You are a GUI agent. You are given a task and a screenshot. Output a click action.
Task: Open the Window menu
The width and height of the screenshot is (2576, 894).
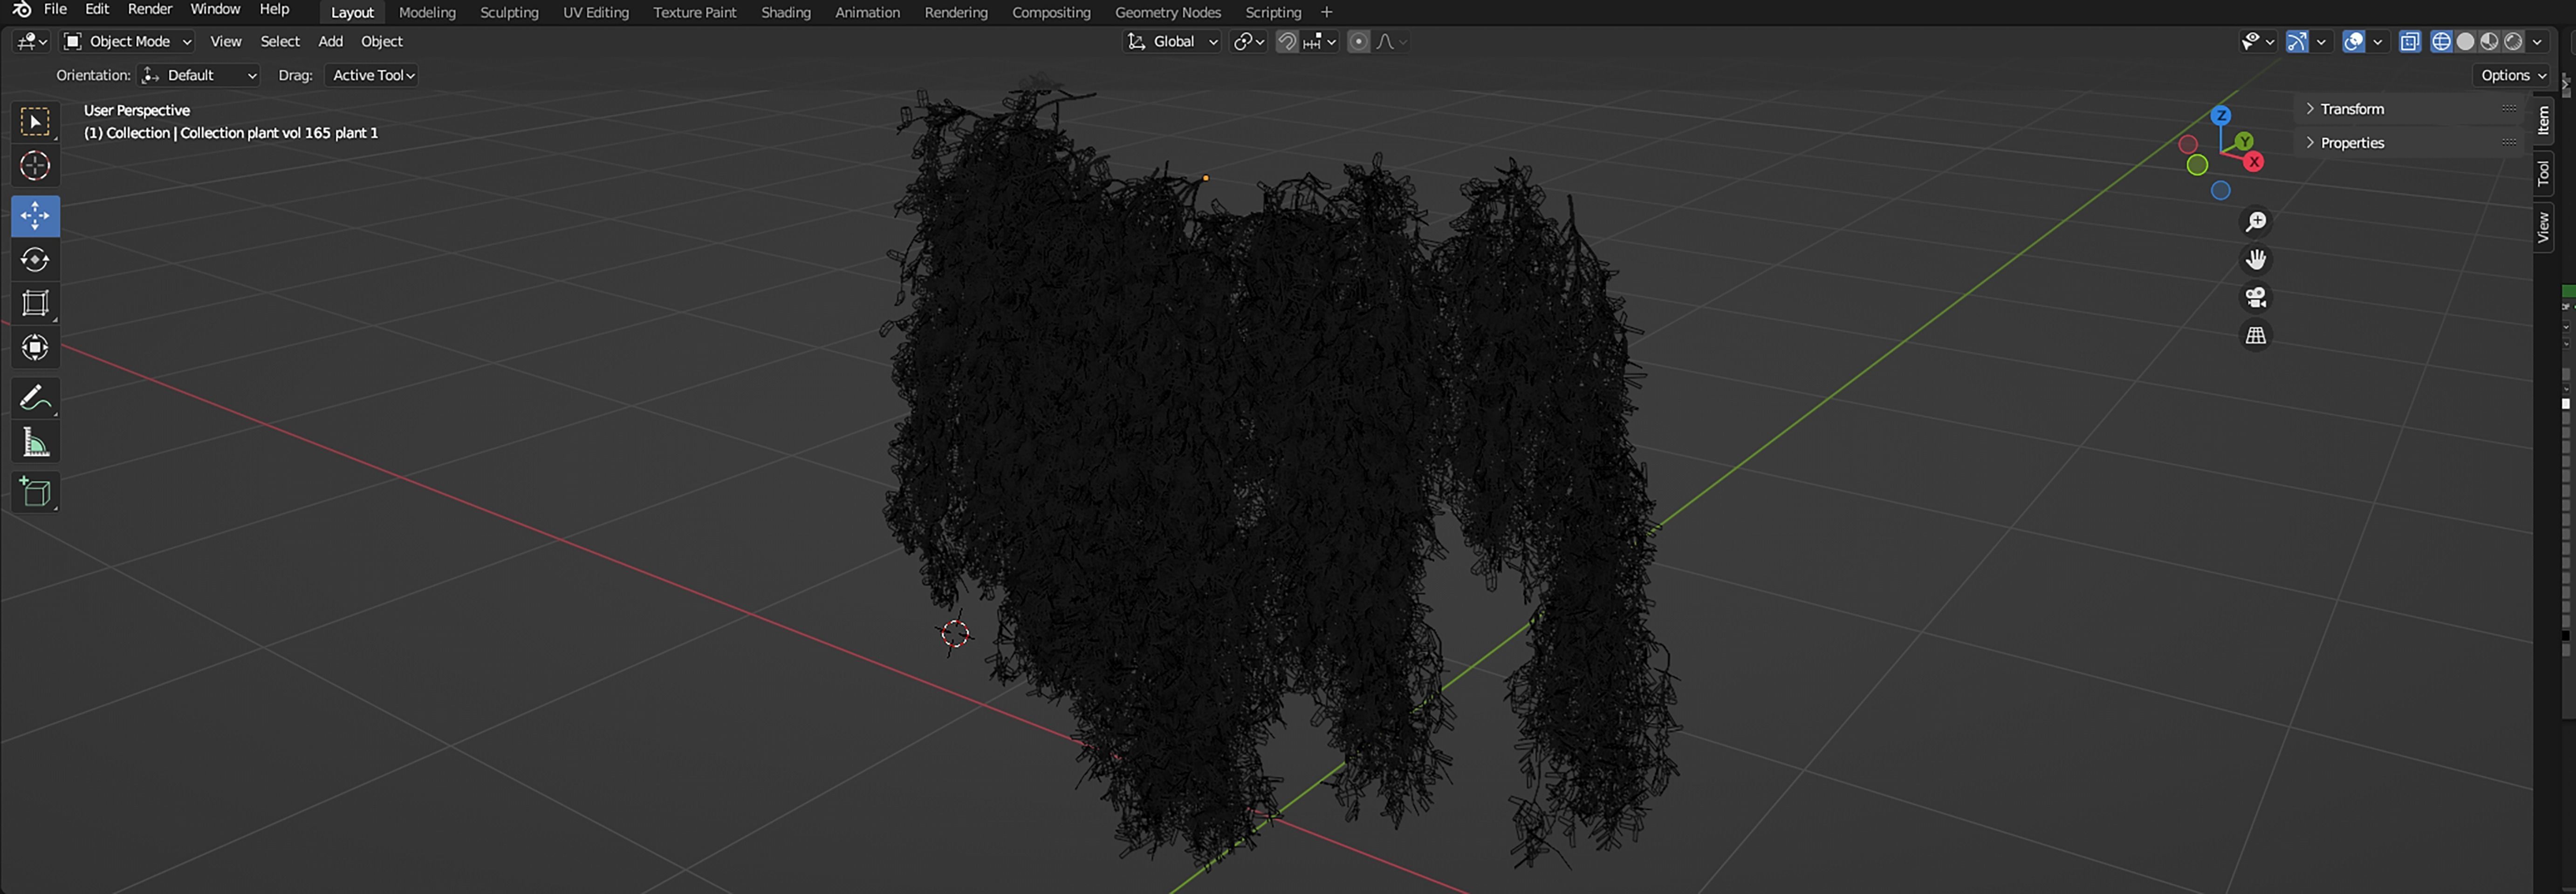coord(215,9)
